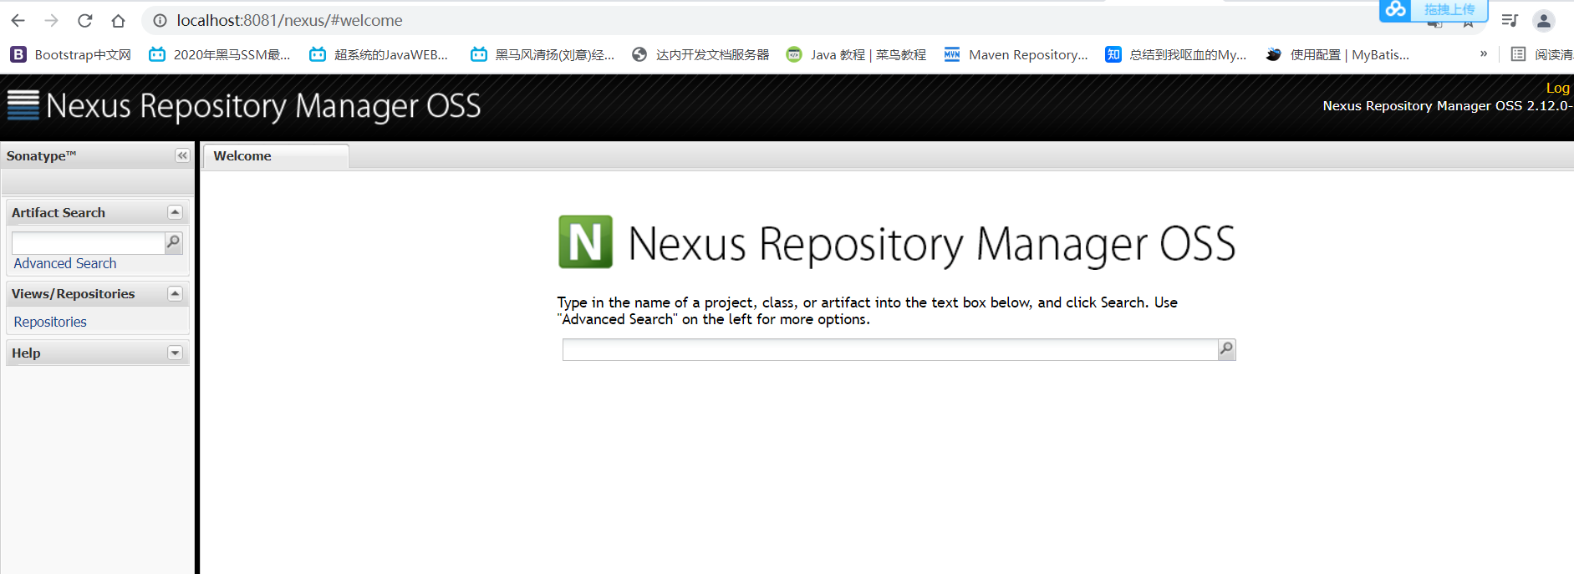Click the sidebar search magnifier icon
Screen dimensions: 1574x574
coord(174,242)
